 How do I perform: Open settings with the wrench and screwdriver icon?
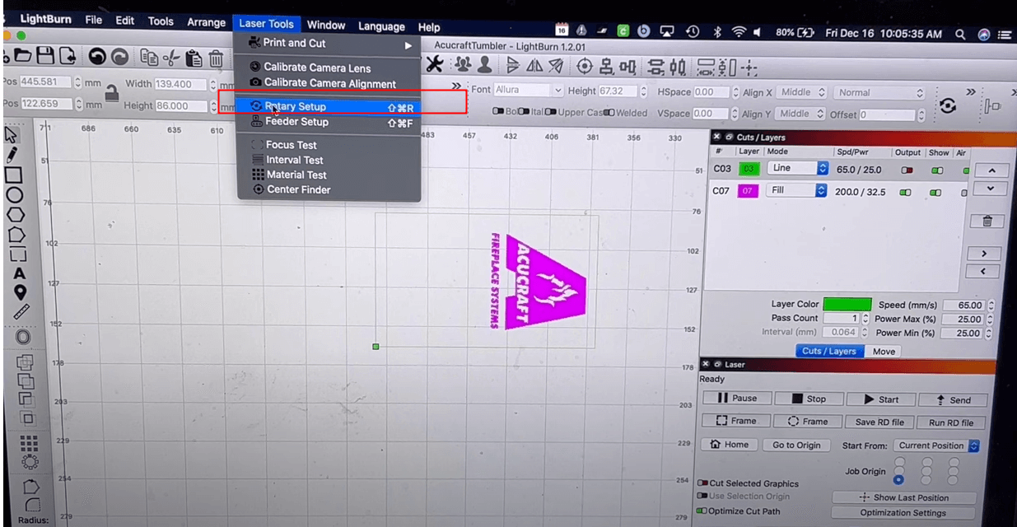(x=435, y=64)
